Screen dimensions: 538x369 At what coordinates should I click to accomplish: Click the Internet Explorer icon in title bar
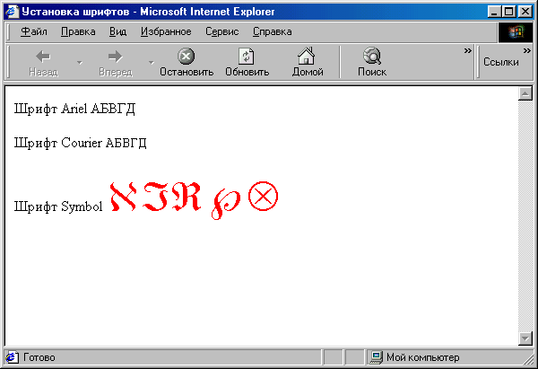click(x=12, y=12)
